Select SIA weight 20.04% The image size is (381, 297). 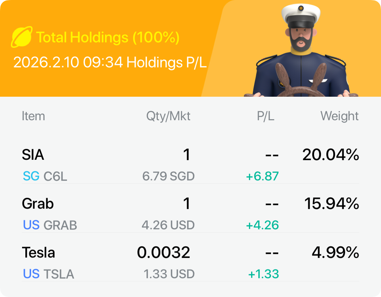pyautogui.click(x=331, y=155)
